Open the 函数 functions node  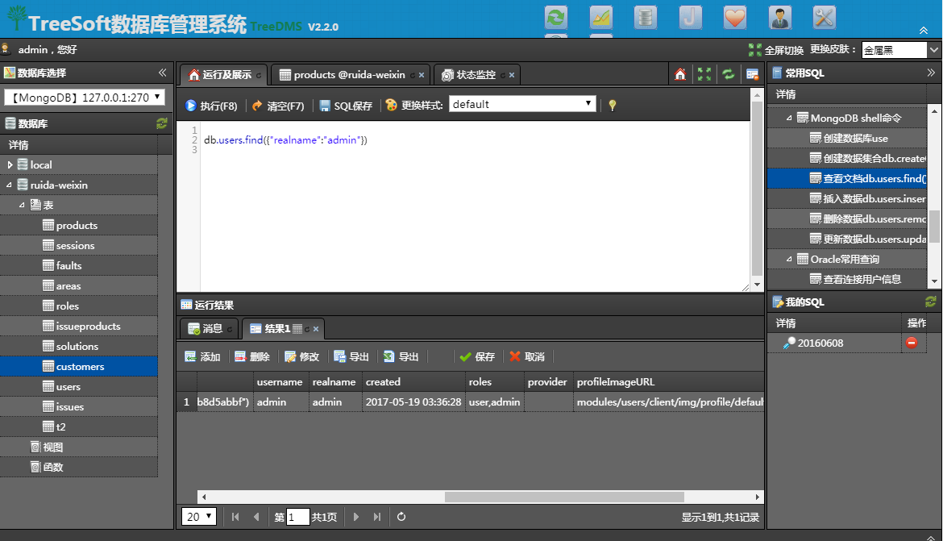click(52, 468)
